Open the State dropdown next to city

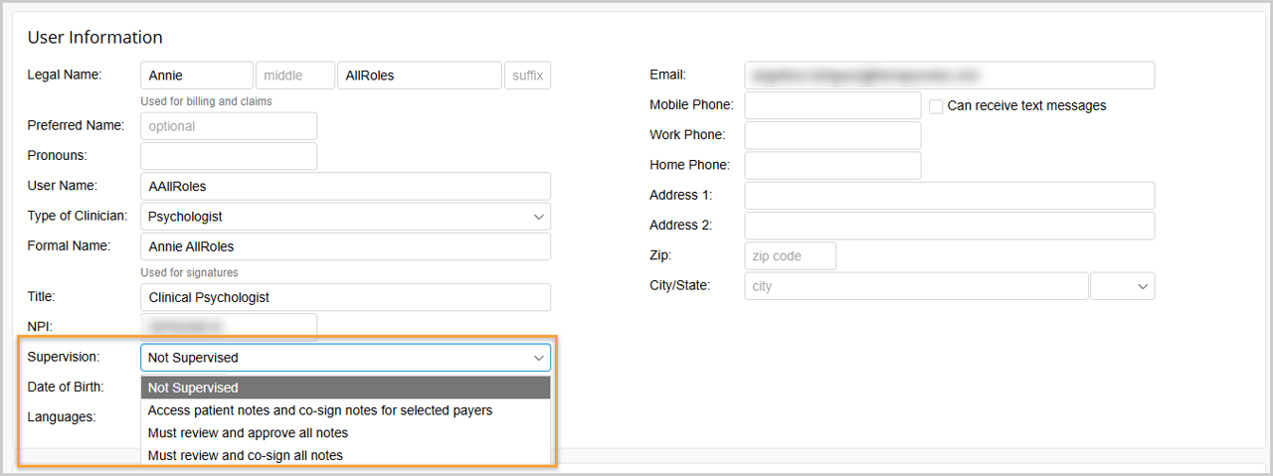(1123, 286)
